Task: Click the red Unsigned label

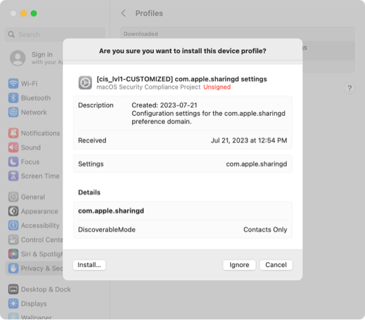Action: [217, 87]
